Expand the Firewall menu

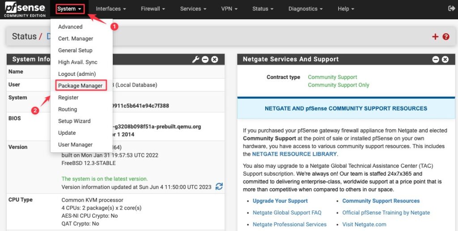153,9
